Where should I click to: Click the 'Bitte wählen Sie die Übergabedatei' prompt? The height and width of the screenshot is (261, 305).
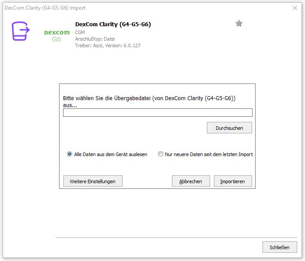coord(149,101)
